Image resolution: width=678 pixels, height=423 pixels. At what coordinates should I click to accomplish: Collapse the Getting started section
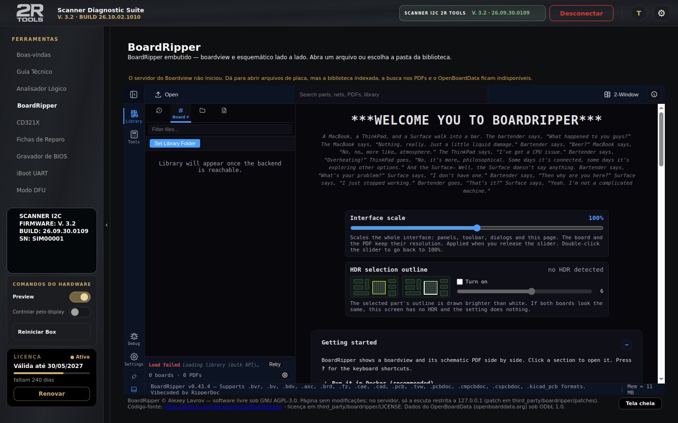pos(627,345)
